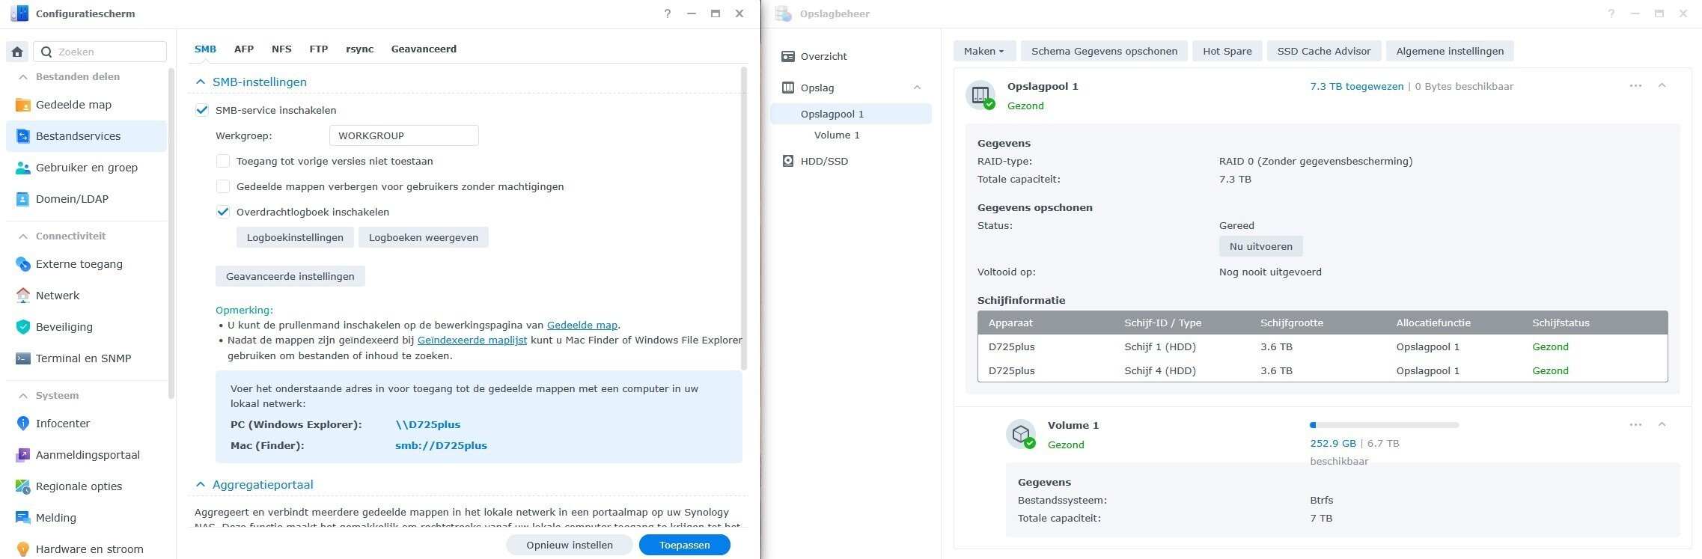Screen dimensions: 1702x559
Task: Follow the Geïndexeerde maplijst link
Action: [x=472, y=340]
